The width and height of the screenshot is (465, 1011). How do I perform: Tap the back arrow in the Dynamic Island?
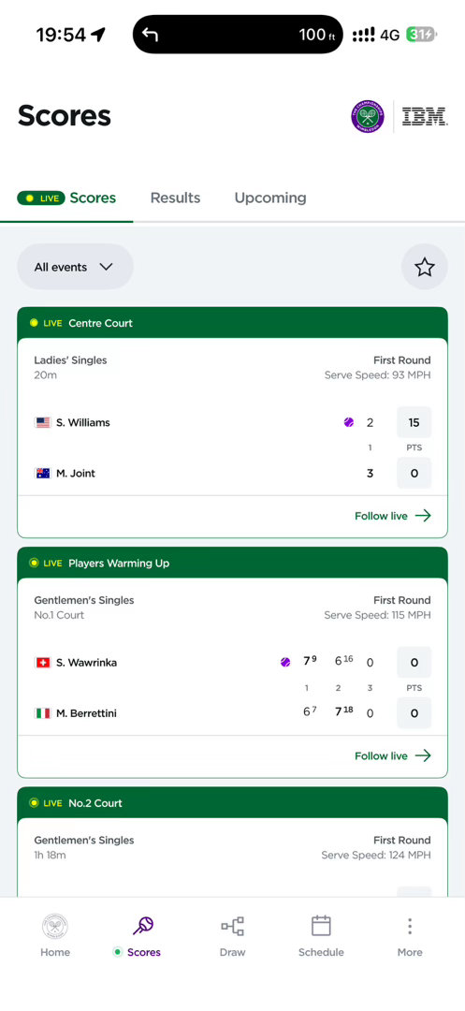(x=150, y=35)
